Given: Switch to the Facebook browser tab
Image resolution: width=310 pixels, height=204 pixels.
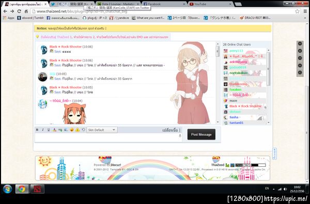Looking at the screenshot, I should tap(164, 4).
